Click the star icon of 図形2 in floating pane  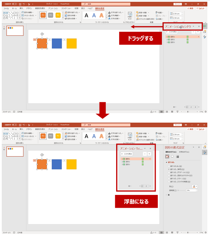point(124,162)
